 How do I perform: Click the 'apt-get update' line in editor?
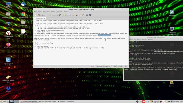tap(43, 46)
